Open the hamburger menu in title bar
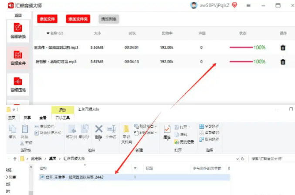The height and width of the screenshot is (195, 295). tap(248, 5)
